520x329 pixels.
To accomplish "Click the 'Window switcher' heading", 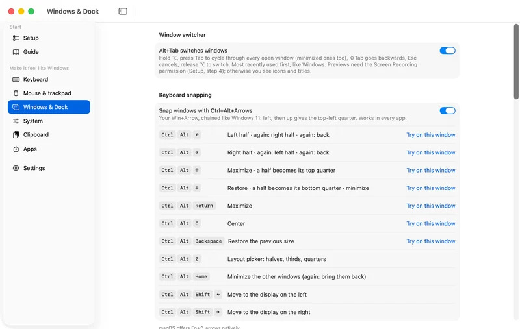I will coord(182,35).
